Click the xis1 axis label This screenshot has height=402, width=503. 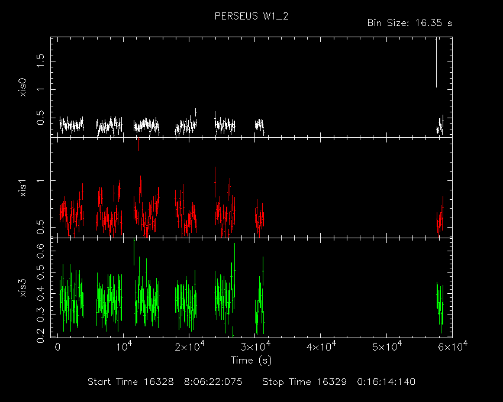22,188
